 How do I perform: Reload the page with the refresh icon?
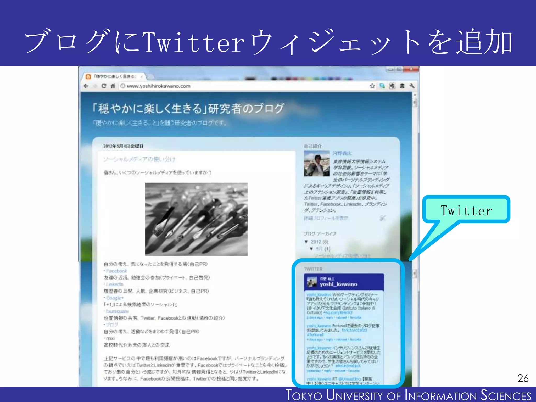tap(104, 86)
